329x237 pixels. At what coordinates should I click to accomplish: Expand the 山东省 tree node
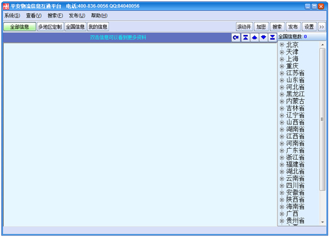tap(282, 80)
